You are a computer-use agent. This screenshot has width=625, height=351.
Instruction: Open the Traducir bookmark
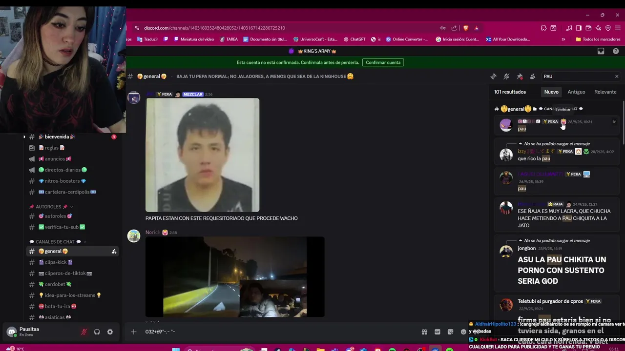pyautogui.click(x=147, y=39)
